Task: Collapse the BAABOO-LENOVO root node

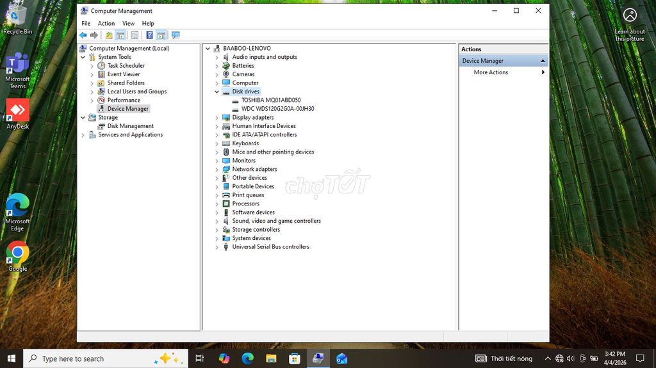Action: [x=208, y=49]
